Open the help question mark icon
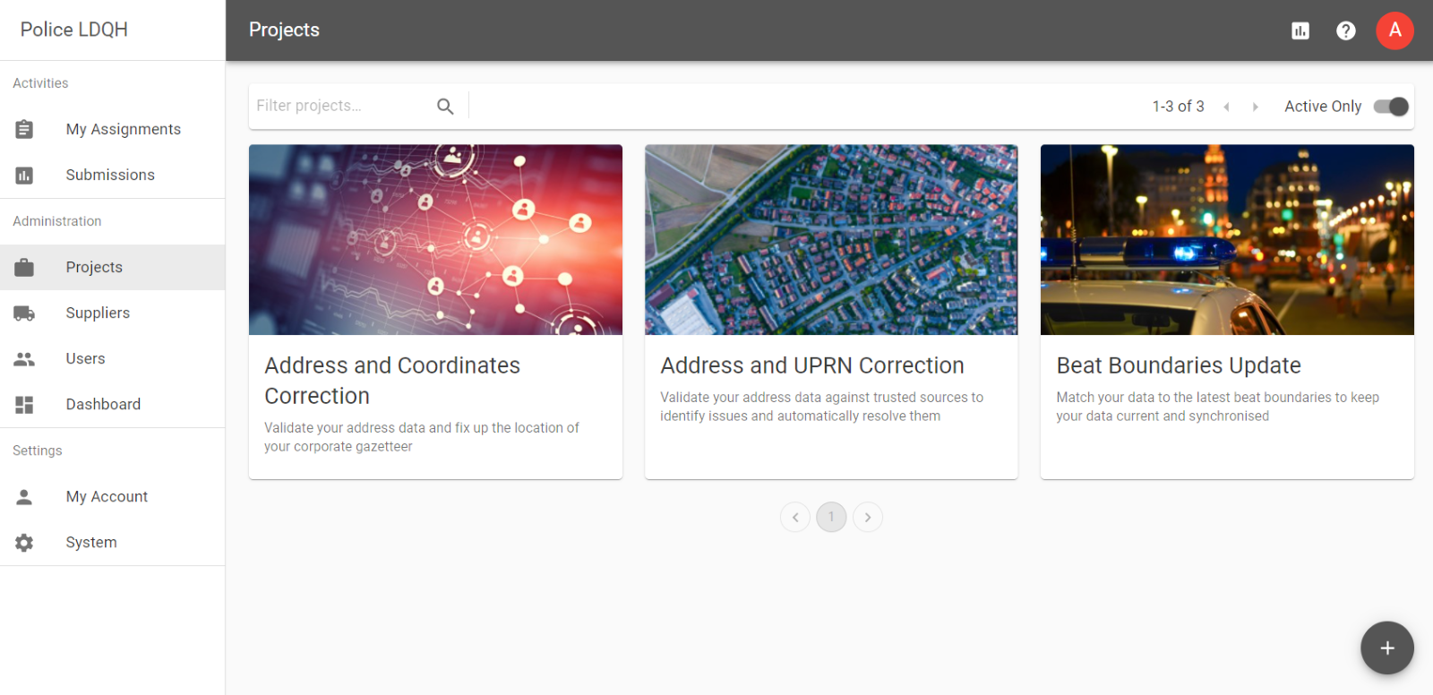The width and height of the screenshot is (1433, 695). tap(1345, 31)
